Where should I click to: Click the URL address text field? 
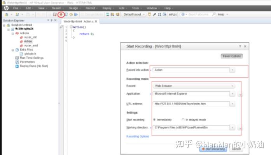click(191, 104)
